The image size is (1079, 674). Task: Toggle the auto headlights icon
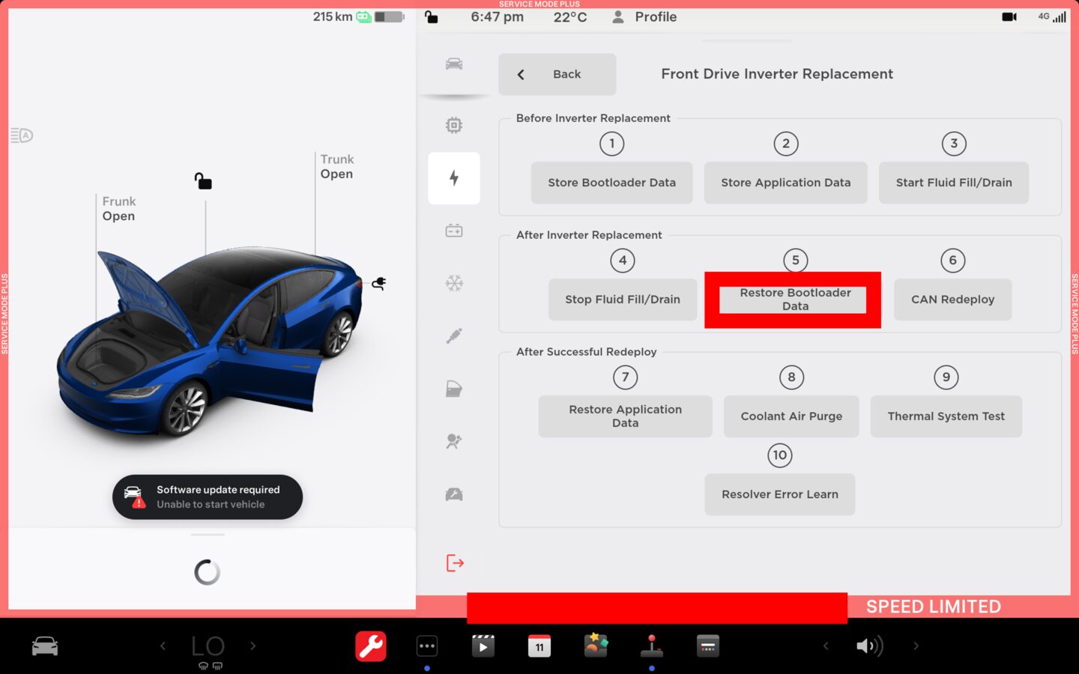[22, 136]
